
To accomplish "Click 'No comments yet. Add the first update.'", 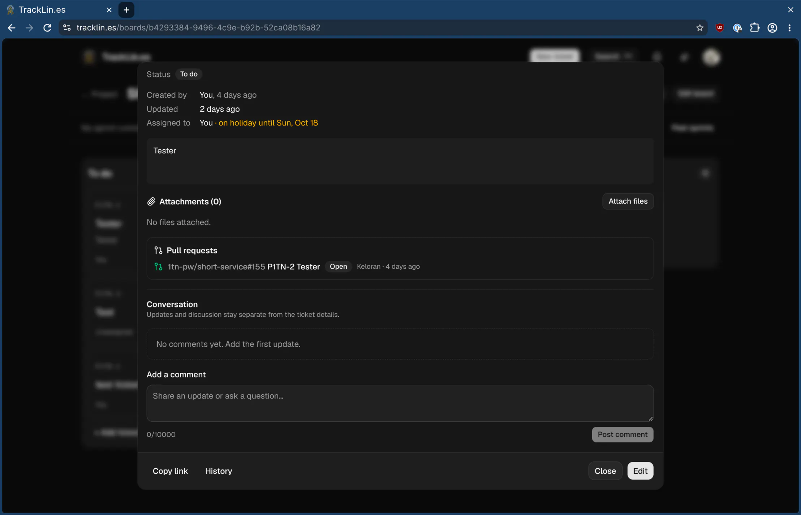I will point(228,344).
